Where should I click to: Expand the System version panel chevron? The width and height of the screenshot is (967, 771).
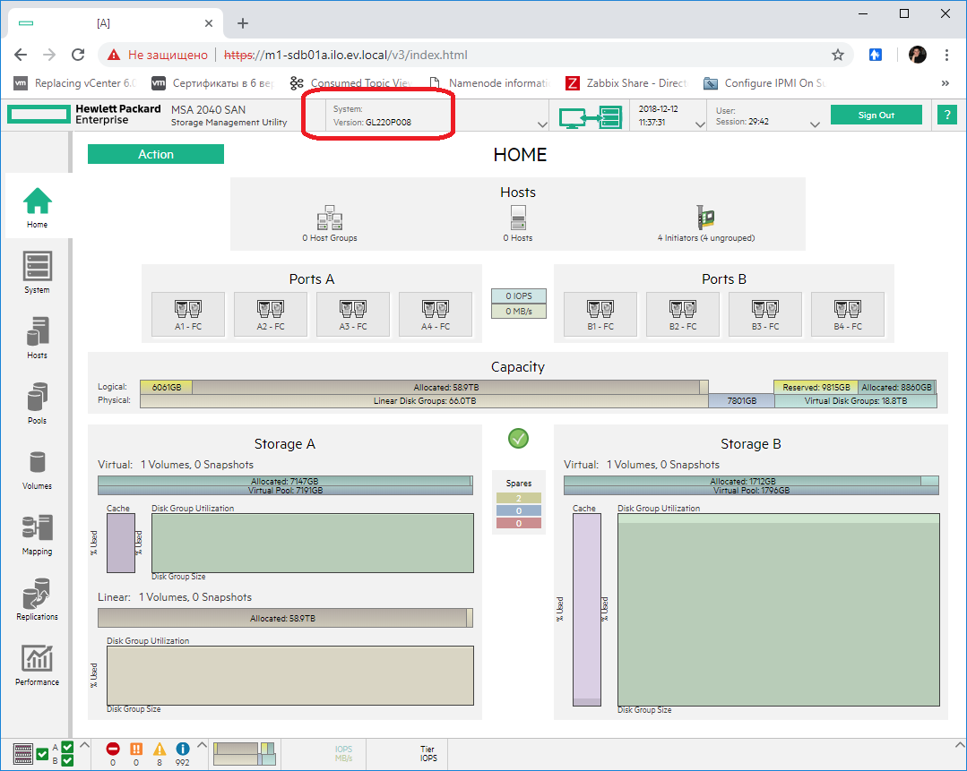pos(542,124)
